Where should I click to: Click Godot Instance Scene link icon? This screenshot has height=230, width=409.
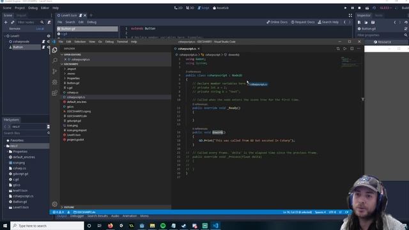click(12, 22)
